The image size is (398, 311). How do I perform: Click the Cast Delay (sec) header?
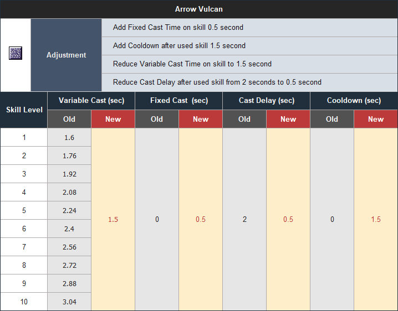tap(267, 101)
